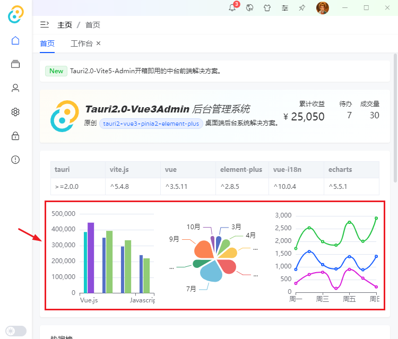Image resolution: width=398 pixels, height=339 pixels.
Task: Switch language with the globe icon
Action: click(250, 8)
